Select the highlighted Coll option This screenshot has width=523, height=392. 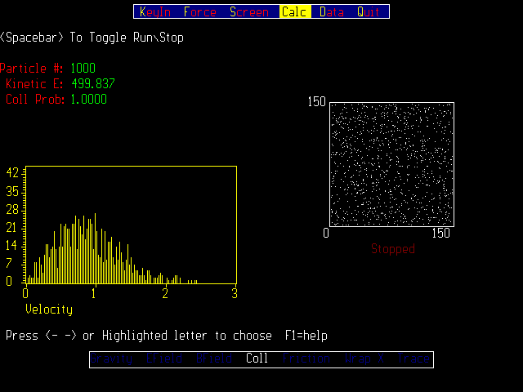pos(257,359)
